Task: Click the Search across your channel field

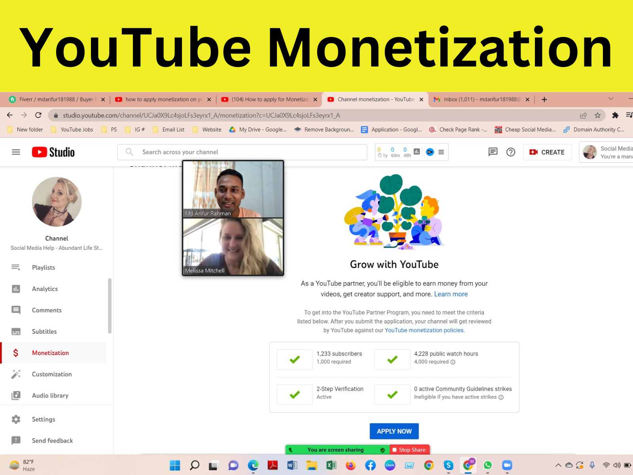Action: [242, 152]
